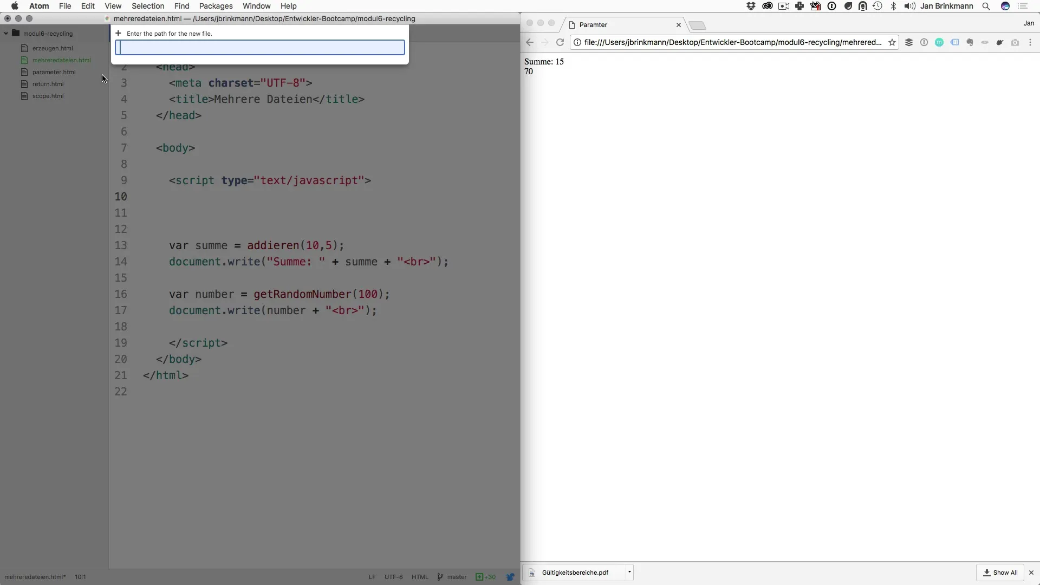Image resolution: width=1040 pixels, height=585 pixels.
Task: Select the Paramter browser tab
Action: tap(623, 25)
